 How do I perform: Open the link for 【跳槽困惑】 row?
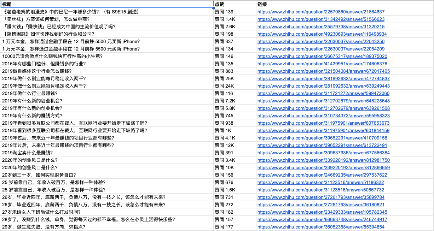[322, 34]
